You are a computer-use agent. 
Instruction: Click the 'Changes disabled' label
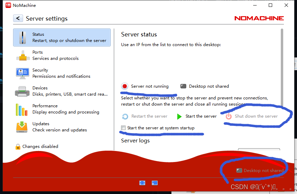click(40, 147)
